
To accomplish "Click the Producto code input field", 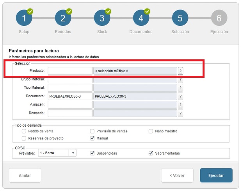I will (70, 71).
